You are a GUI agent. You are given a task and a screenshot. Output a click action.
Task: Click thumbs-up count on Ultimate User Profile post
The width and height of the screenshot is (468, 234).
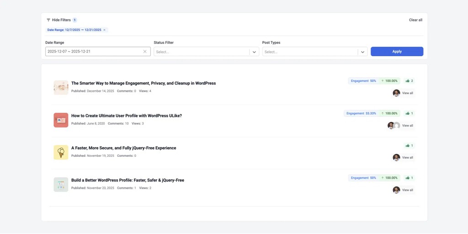click(x=409, y=113)
